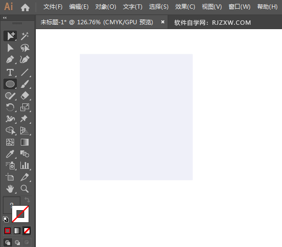Collapse the toolbar with double-arrow
The width and height of the screenshot is (282, 247).
coord(5,17)
